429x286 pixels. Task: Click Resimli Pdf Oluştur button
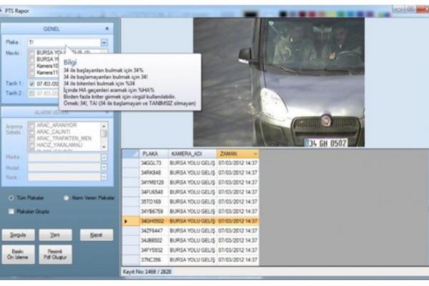[x=57, y=255]
